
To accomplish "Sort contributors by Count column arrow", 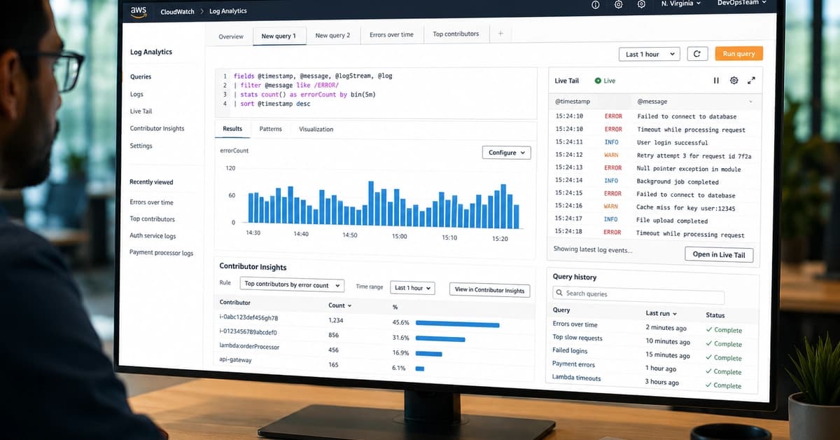I will 349,306.
